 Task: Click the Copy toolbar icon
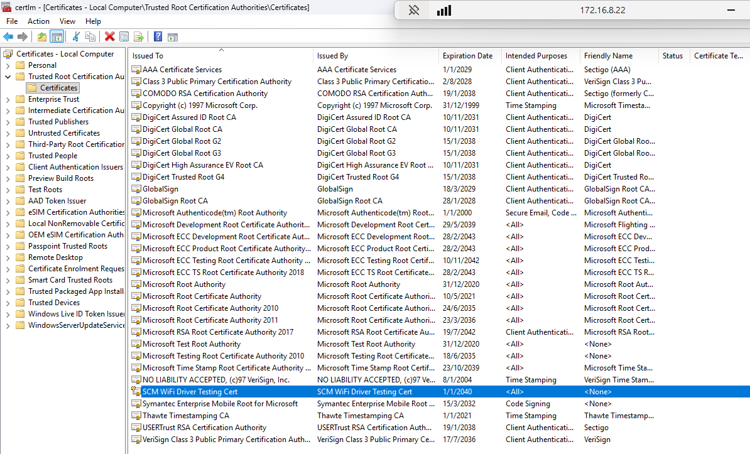click(x=90, y=37)
